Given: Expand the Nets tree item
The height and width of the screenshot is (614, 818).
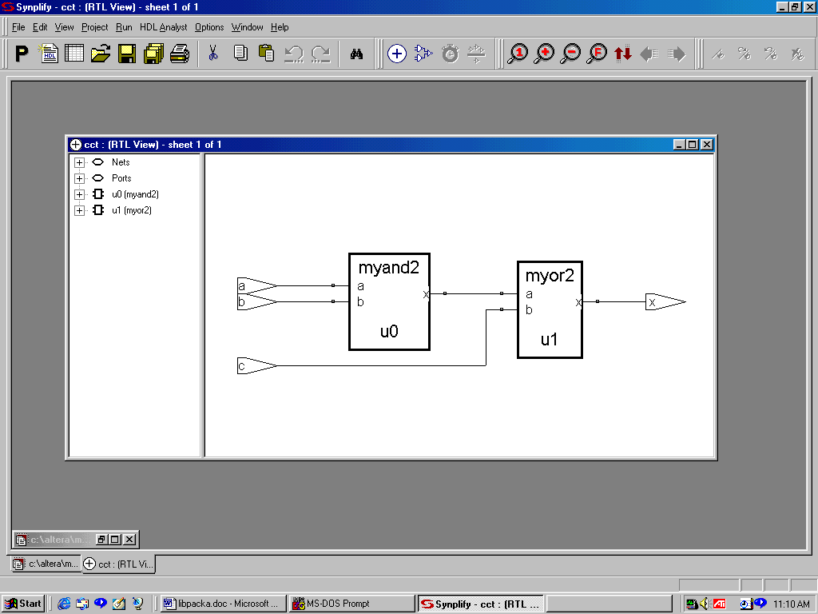Looking at the screenshot, I should pos(79,162).
